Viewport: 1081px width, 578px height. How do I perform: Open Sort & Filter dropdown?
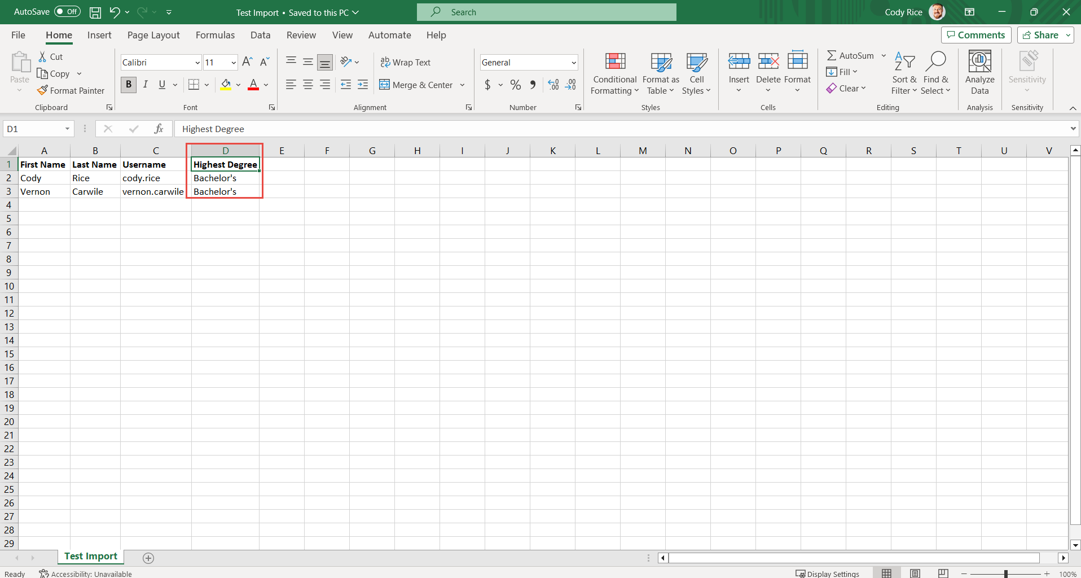(904, 73)
